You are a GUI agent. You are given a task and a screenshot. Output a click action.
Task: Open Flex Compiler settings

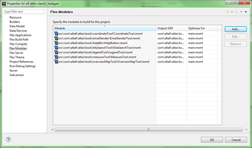(x=18, y=44)
